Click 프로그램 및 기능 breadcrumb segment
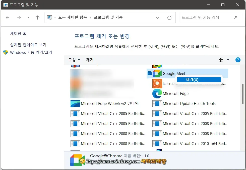246x170 pixels. click(108, 17)
